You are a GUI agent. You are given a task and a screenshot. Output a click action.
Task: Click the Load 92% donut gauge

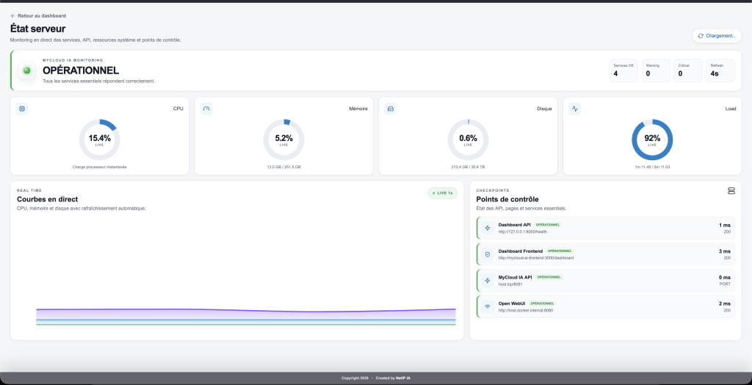pyautogui.click(x=652, y=140)
